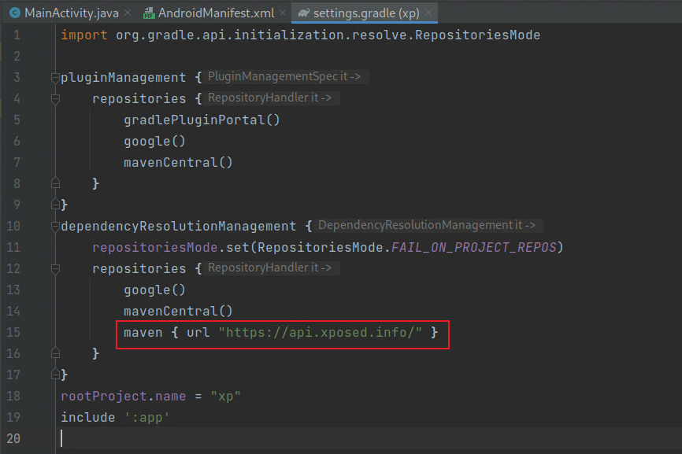Click the include ':app' statement
Viewport: 682px width, 454px height.
point(114,417)
